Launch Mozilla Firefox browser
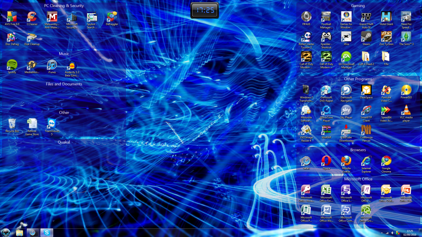Image resolution: width=422 pixels, height=237 pixels. [346, 161]
